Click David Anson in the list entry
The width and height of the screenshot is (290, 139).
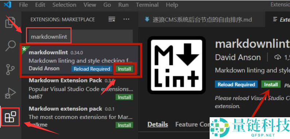(44, 69)
